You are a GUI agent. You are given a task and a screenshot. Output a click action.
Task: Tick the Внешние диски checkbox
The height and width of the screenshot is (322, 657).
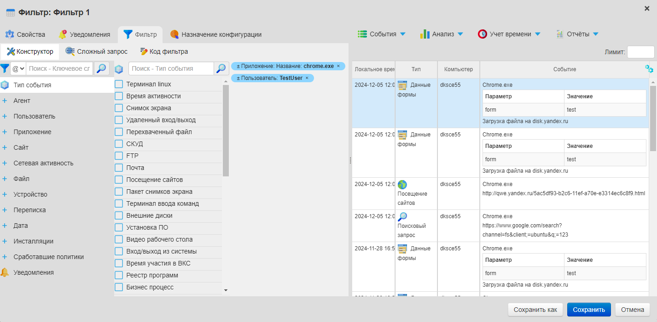coord(119,215)
